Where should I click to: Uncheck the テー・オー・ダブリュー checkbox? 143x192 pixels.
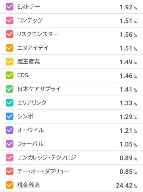(x=10, y=171)
